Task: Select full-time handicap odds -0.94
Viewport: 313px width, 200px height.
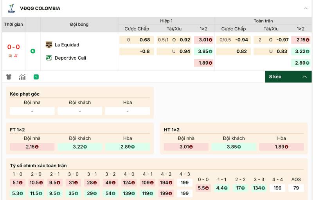Action: (x=233, y=40)
